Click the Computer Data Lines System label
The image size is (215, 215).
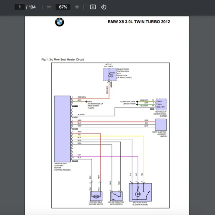[128, 102]
